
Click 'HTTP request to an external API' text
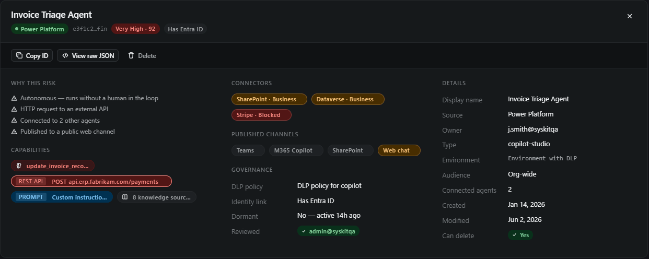click(64, 109)
